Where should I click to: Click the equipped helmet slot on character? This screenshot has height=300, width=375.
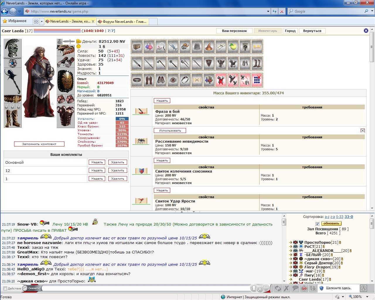click(12, 48)
